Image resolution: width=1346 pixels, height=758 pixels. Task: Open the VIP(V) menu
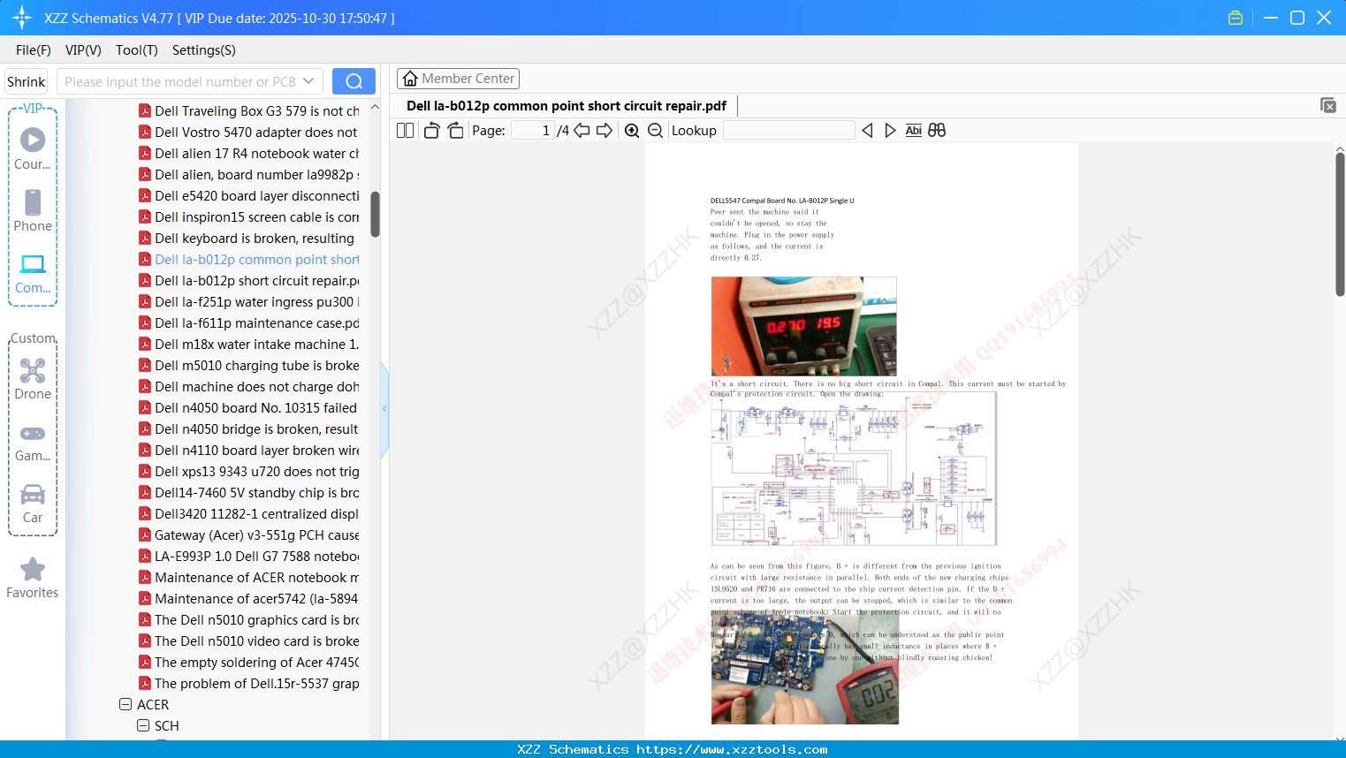tap(83, 50)
